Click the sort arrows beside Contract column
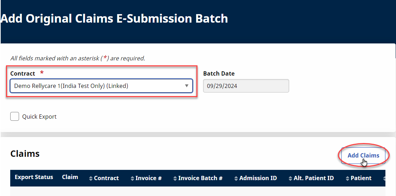This screenshot has width=396, height=196. point(91,178)
